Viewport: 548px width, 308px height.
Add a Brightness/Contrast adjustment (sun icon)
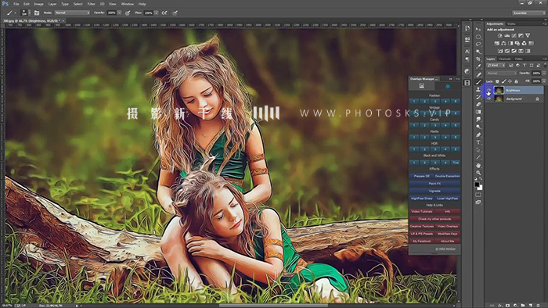tap(499, 36)
